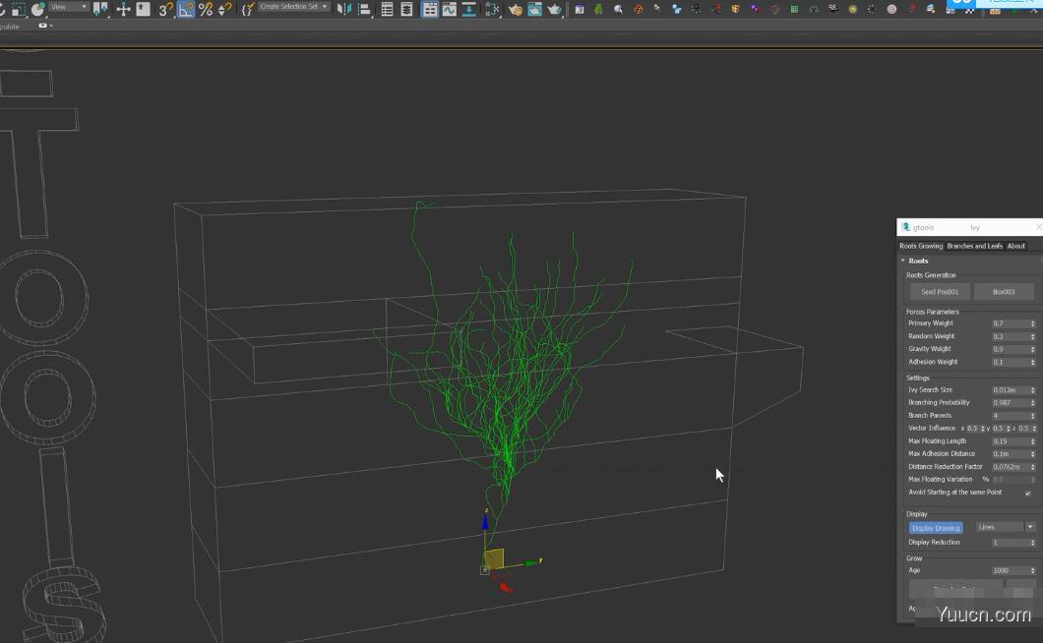Viewport: 1043px width, 643px height.
Task: Adjust the Ivy Search Size spinner
Action: [1033, 390]
